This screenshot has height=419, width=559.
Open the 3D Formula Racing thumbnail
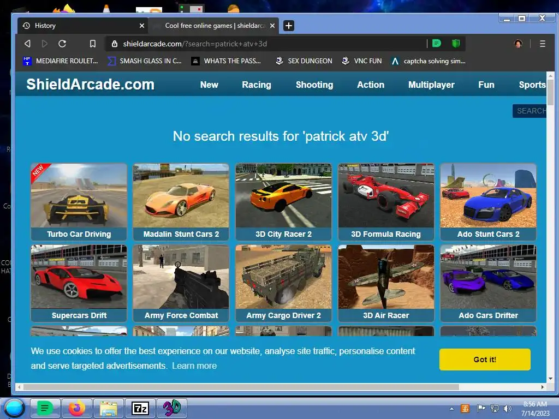[x=386, y=202]
